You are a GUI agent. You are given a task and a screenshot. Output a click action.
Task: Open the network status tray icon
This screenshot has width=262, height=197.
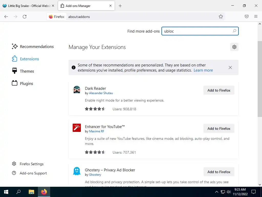point(223,192)
